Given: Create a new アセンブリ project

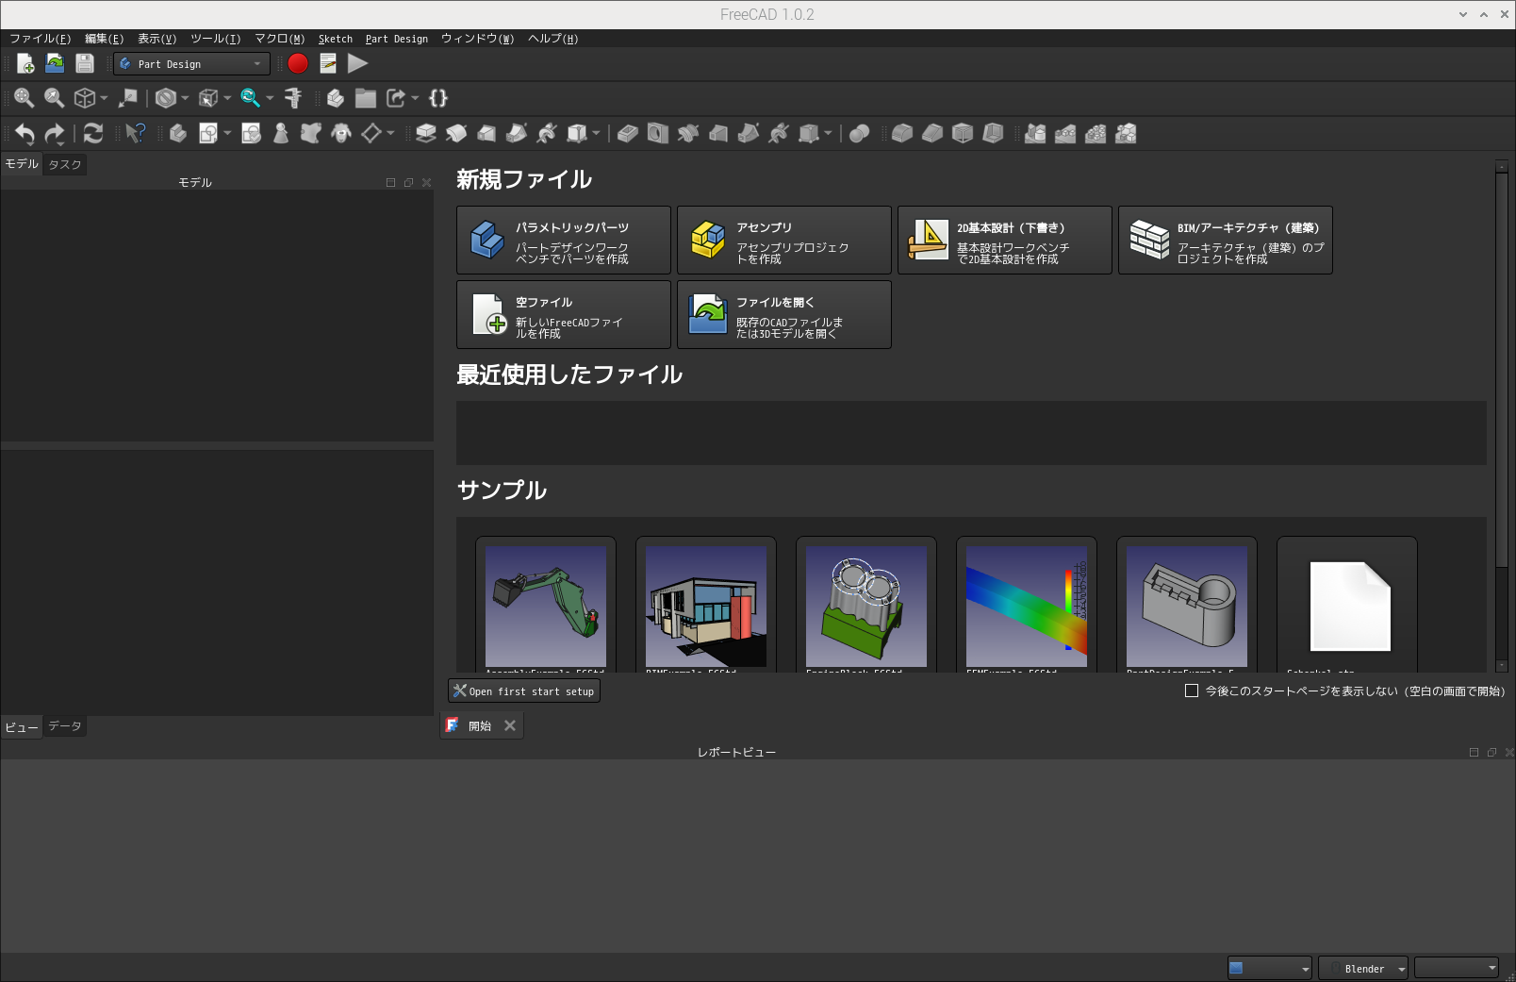Looking at the screenshot, I should tap(784, 241).
